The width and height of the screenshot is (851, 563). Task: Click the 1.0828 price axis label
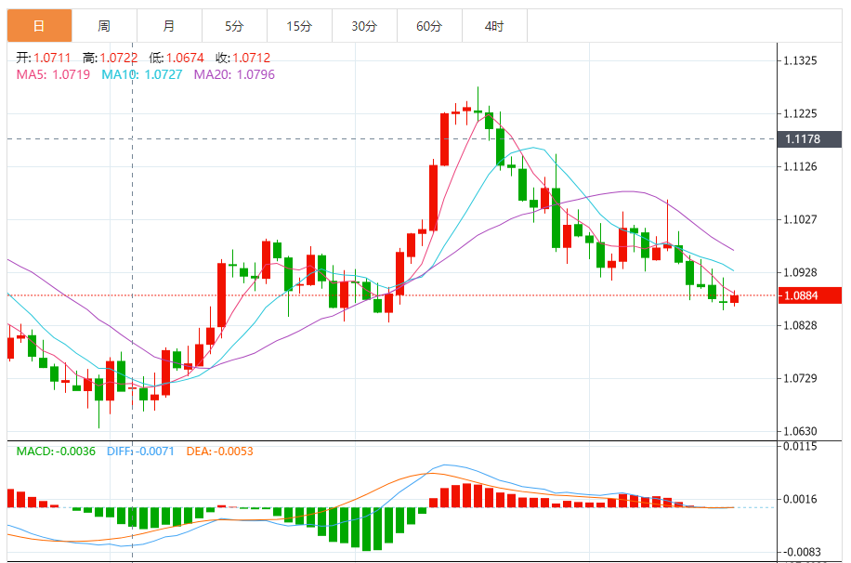click(800, 325)
